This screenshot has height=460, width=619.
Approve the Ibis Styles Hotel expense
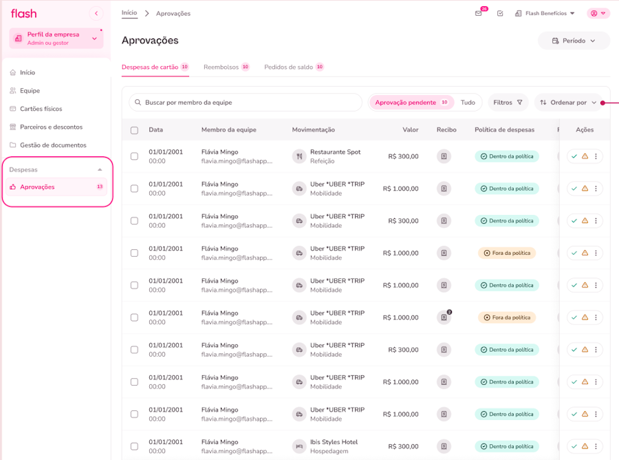point(574,446)
